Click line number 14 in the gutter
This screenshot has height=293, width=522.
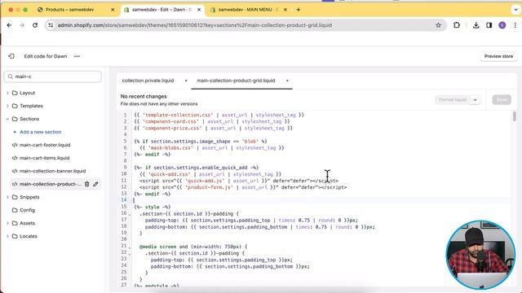coord(124,200)
